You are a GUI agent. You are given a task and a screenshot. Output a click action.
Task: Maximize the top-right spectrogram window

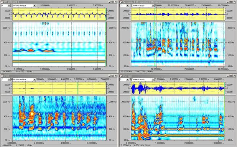[x=231, y=2]
